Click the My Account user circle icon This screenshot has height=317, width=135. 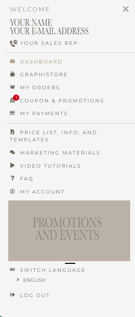tap(12, 191)
